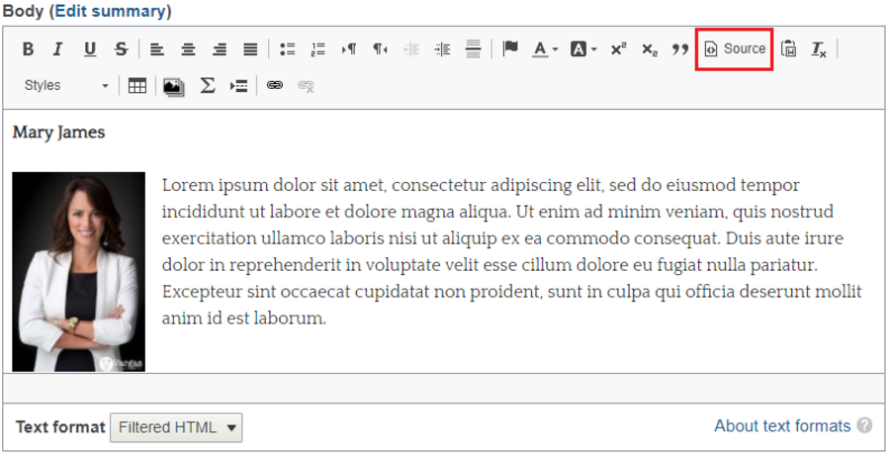Image resolution: width=890 pixels, height=456 pixels.
Task: Open the image insert tool
Action: click(x=173, y=86)
